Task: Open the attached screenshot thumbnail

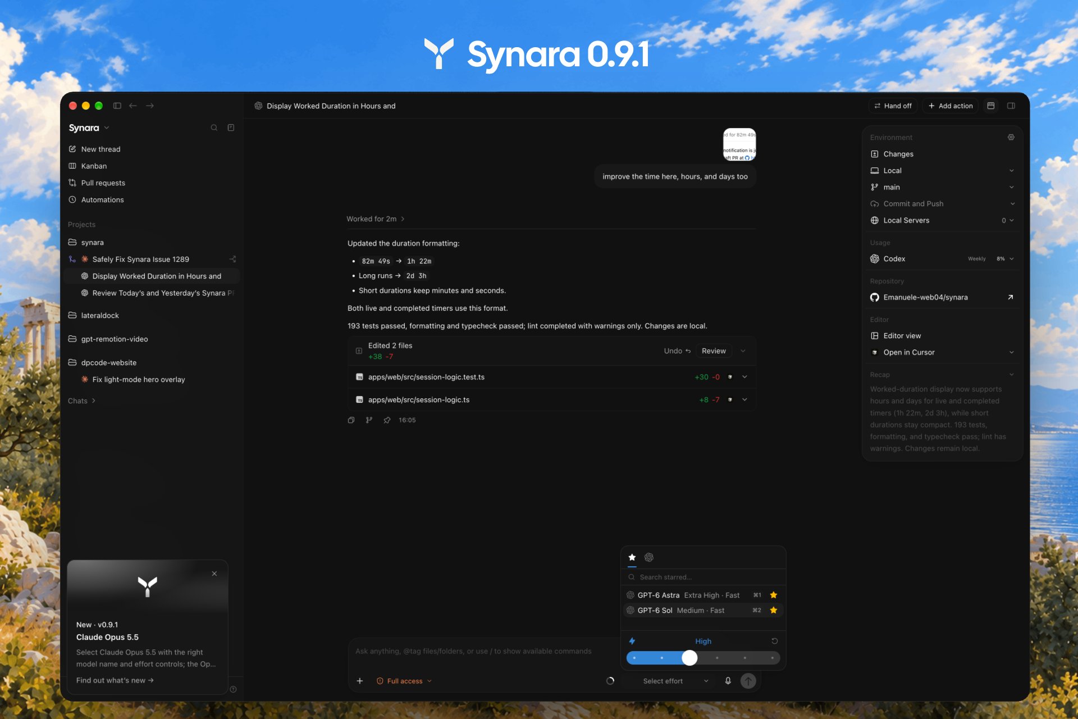Action: (x=739, y=145)
